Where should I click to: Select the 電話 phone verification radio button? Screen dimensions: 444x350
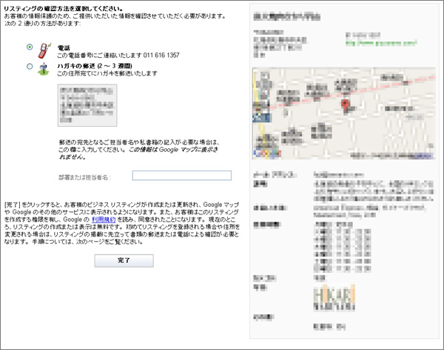[30, 47]
